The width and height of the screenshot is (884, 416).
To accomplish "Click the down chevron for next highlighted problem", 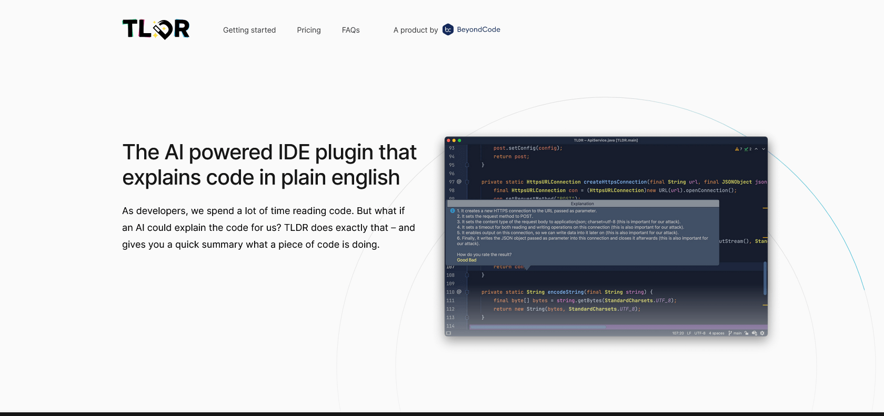I will 764,149.
